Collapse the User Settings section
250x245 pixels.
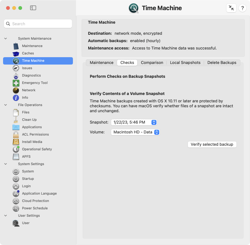[x=6, y=215]
